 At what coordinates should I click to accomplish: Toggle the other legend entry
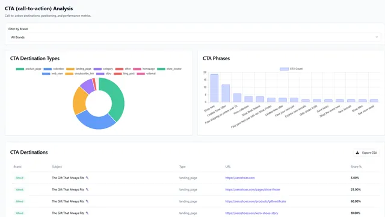pyautogui.click(x=123, y=69)
